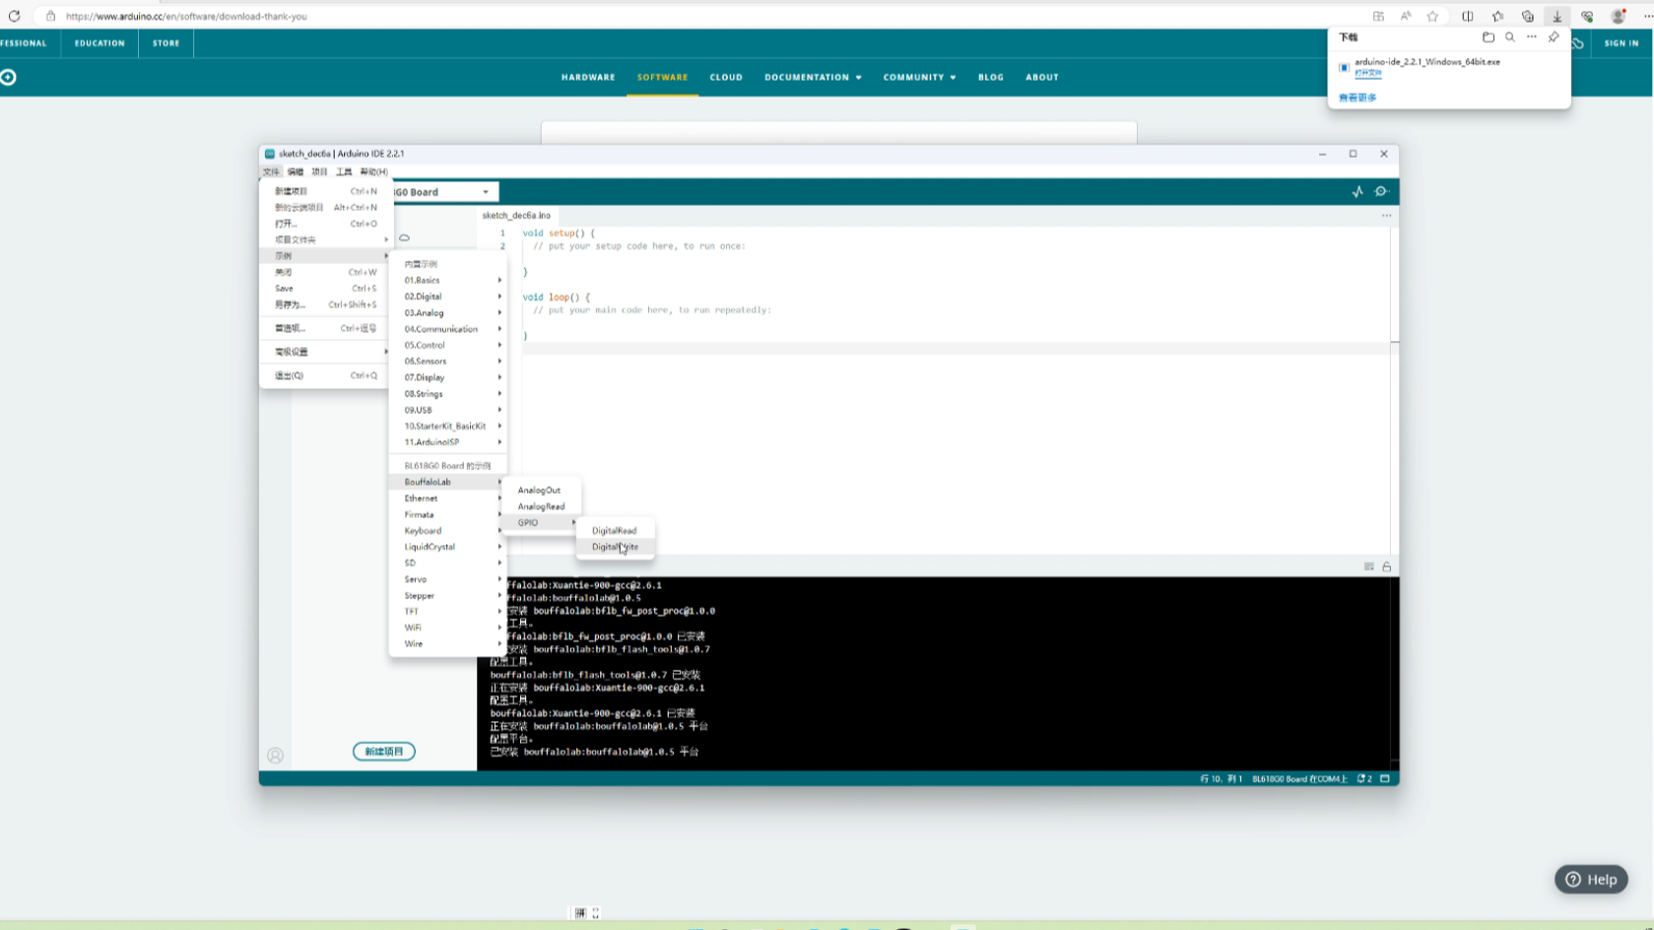Expand the WiFi examples submenu
Screen dimensions: 1654x930
click(x=448, y=628)
